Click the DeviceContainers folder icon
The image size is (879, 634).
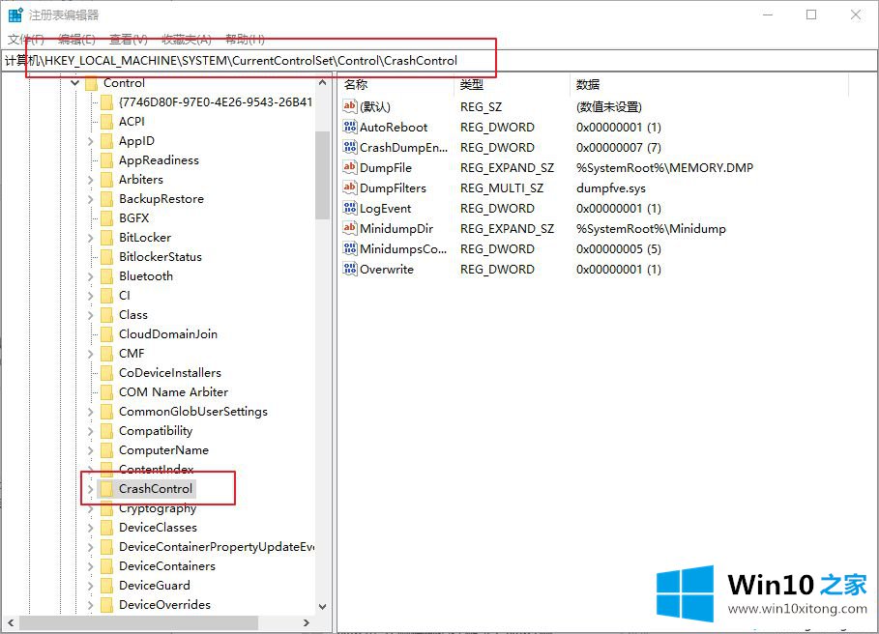click(106, 566)
